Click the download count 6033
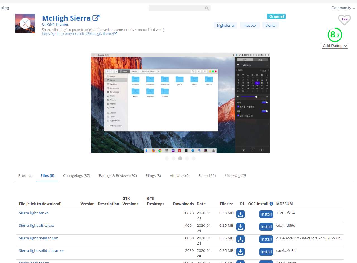This screenshot has width=357, height=263. pos(189,238)
